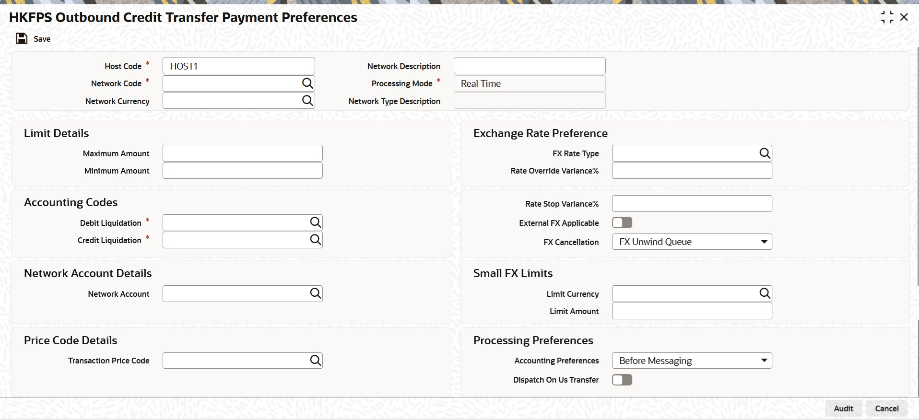Open Network Currency lookup search icon
This screenshot has height=420, width=919.
[x=307, y=101]
